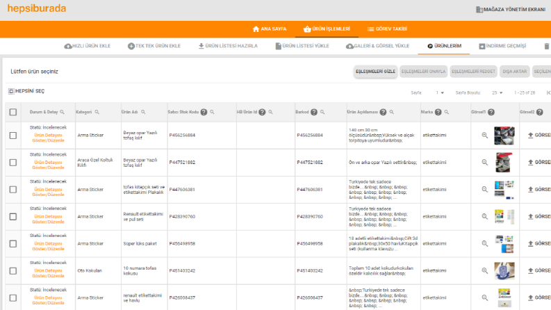
Task: Open product thumbnail in Süper lüks paket row
Action: click(504, 244)
